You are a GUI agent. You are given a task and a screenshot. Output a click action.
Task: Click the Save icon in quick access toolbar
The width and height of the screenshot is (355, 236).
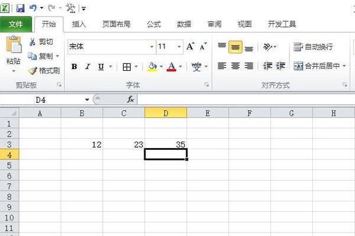coord(20,8)
